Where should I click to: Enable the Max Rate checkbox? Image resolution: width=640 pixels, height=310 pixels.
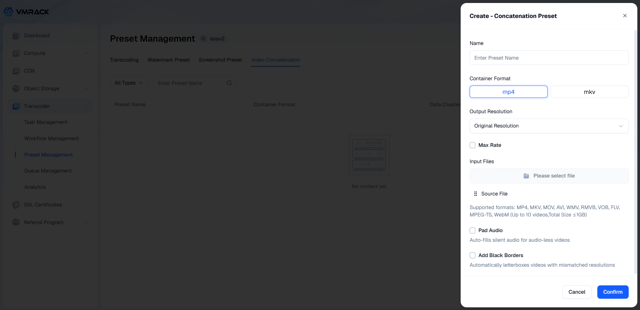[472, 145]
